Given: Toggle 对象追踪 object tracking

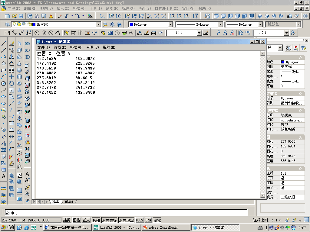Looking at the screenshot, I should 126,220.
